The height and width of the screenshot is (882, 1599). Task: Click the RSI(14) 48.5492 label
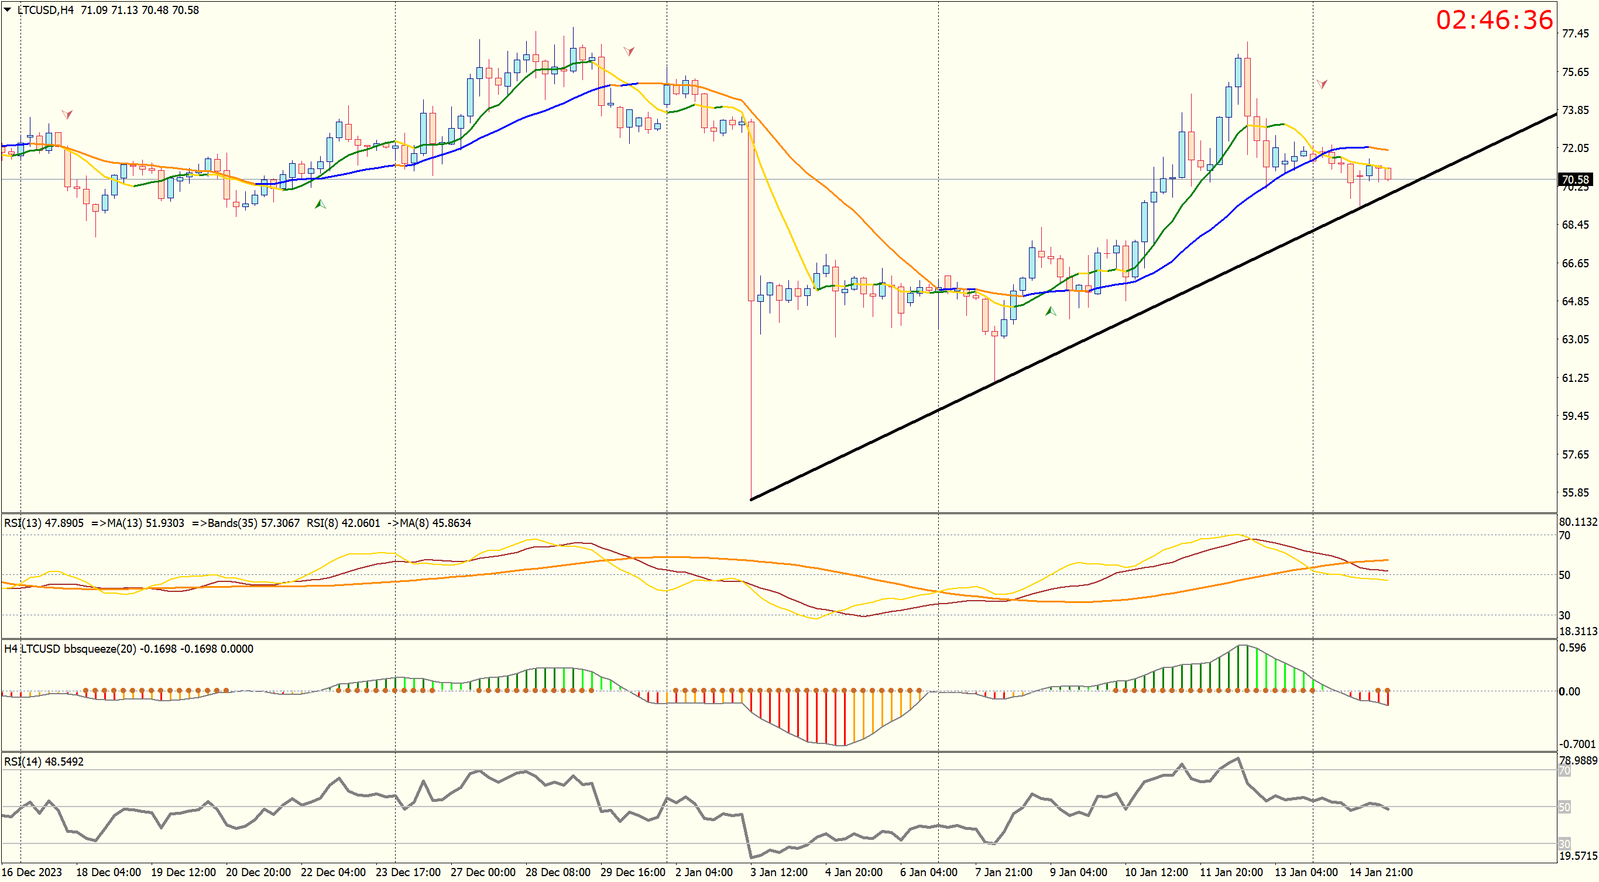click(43, 762)
